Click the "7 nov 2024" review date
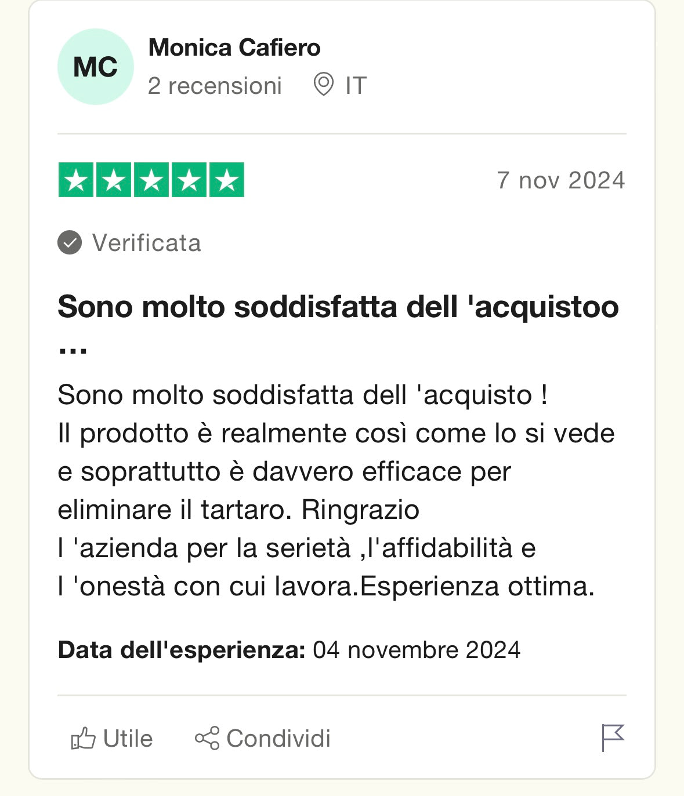Viewport: 684px width, 796px height. pyautogui.click(x=560, y=180)
